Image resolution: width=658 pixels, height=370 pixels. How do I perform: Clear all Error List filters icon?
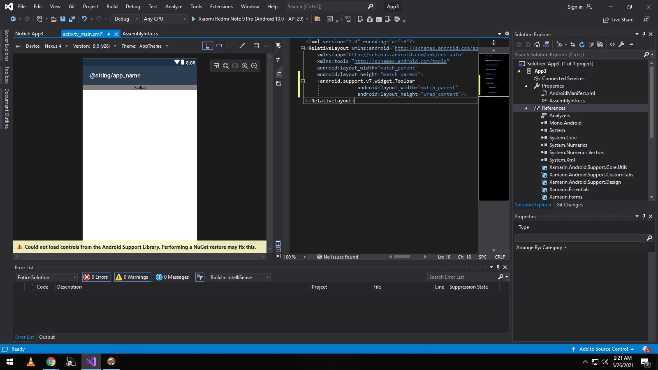pos(200,277)
